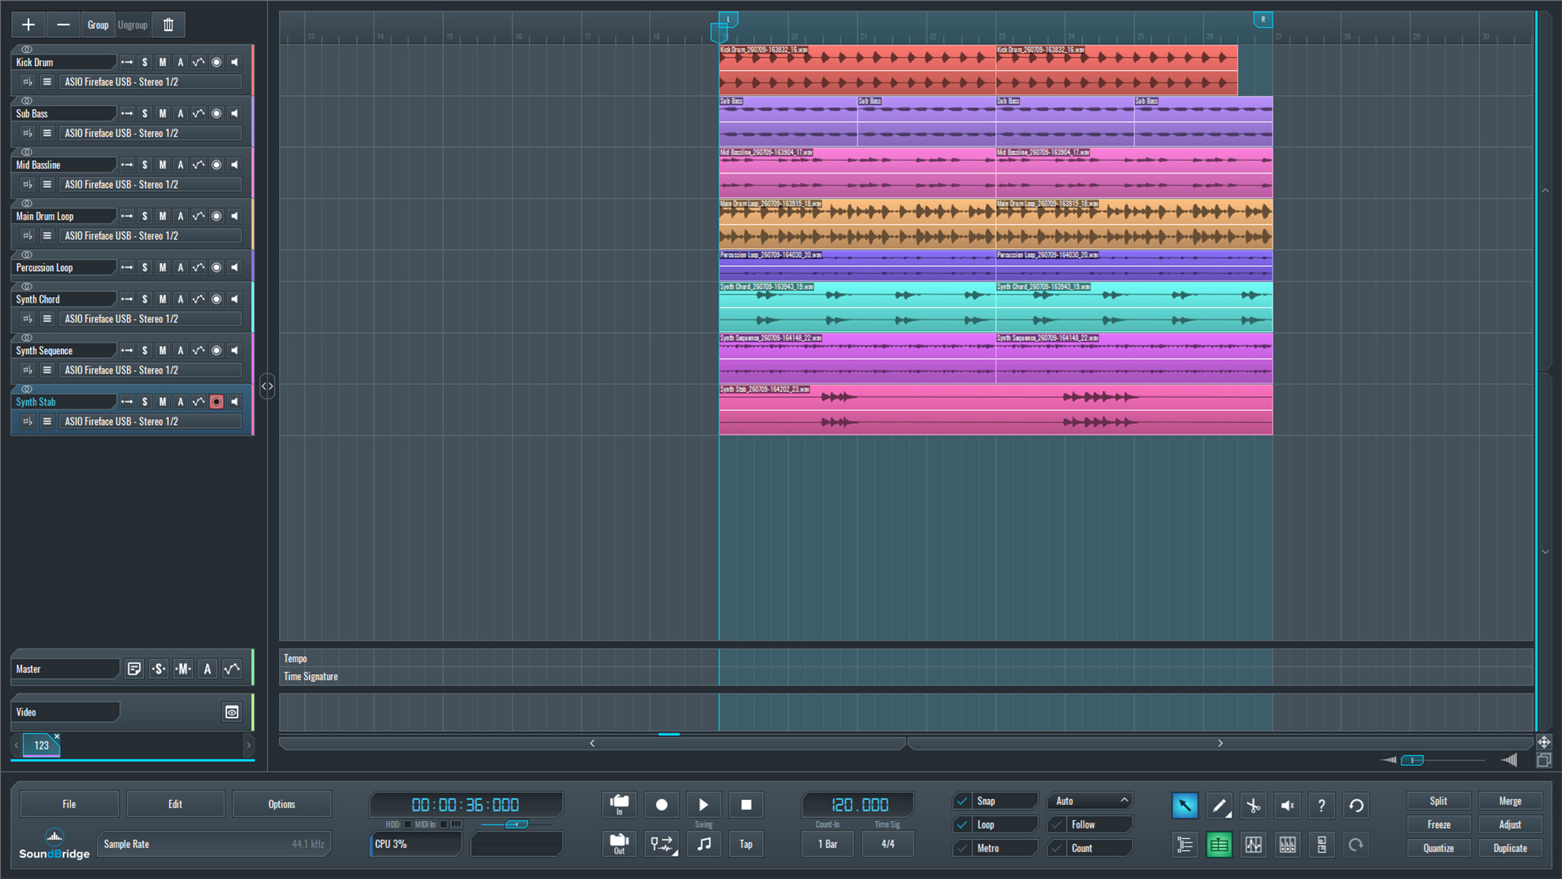Image resolution: width=1562 pixels, height=879 pixels.
Task: Open Sub Bass automation curve icon
Action: click(199, 113)
